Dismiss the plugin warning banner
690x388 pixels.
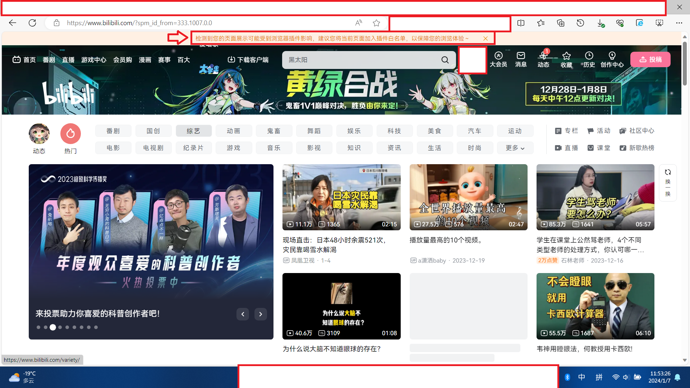pyautogui.click(x=485, y=38)
